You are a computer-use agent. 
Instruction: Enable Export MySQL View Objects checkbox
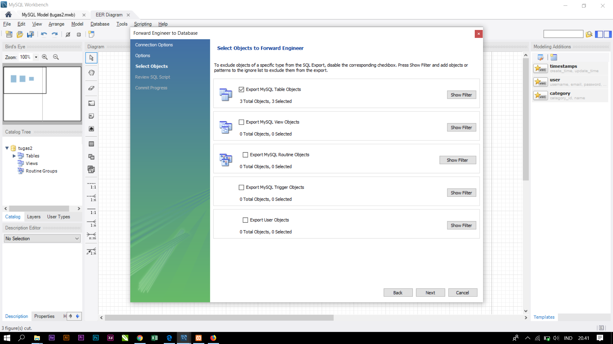tap(241, 122)
